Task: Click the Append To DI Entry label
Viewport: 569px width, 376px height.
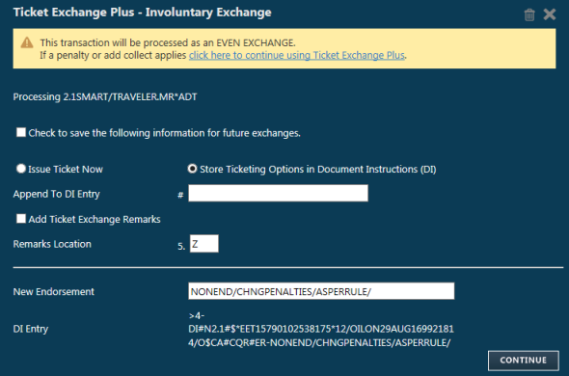Action: (x=56, y=194)
